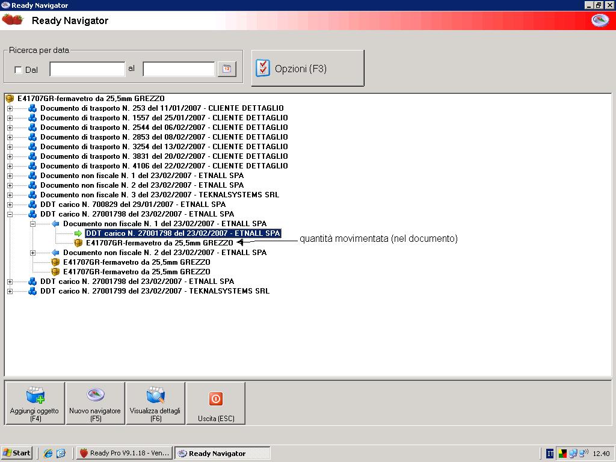Switch to Ready Pro V9.1.18 taskbar item
The image size is (616, 462).
coord(125,453)
